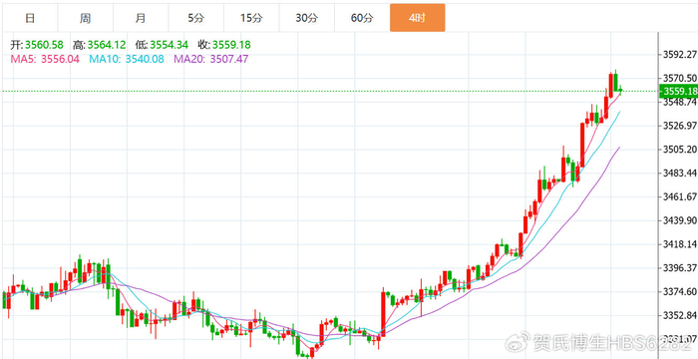
Task: Switch chart to 5分 interval
Action: [x=195, y=18]
